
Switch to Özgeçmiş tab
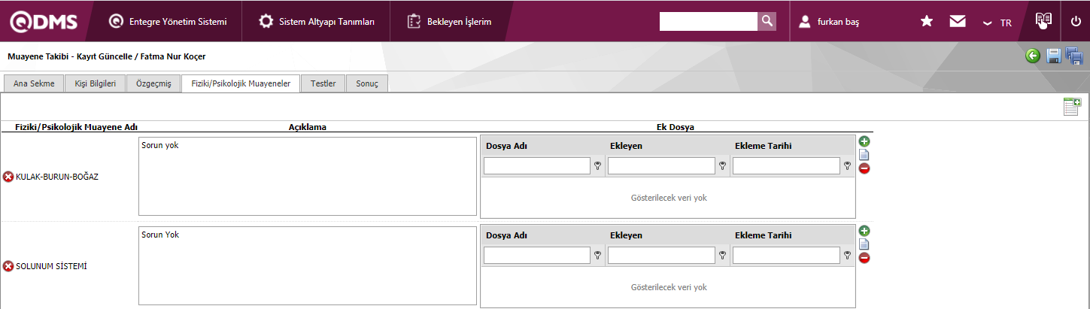click(153, 83)
